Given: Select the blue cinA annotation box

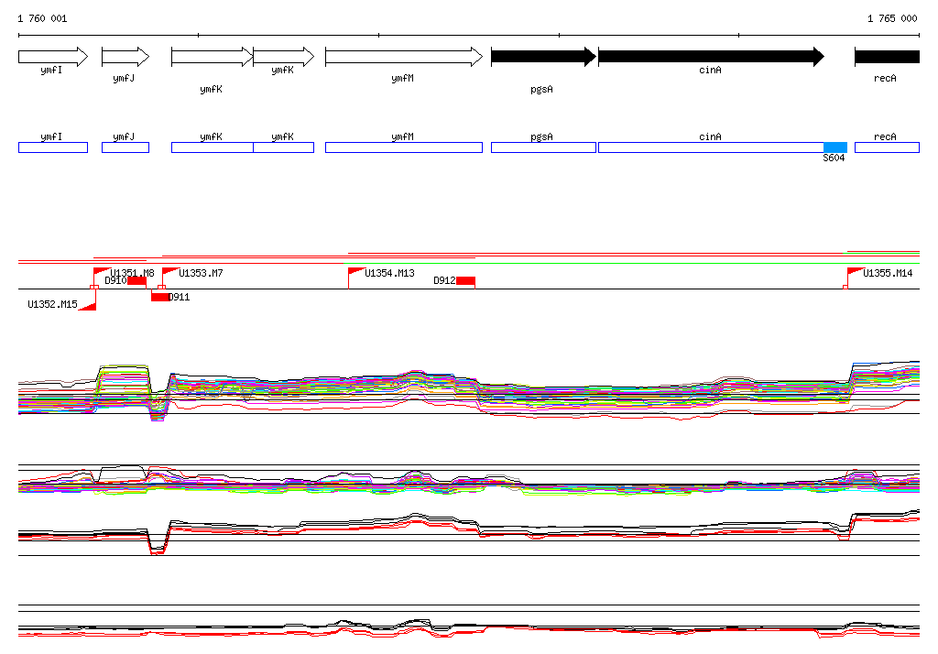Looking at the screenshot, I should tap(711, 147).
